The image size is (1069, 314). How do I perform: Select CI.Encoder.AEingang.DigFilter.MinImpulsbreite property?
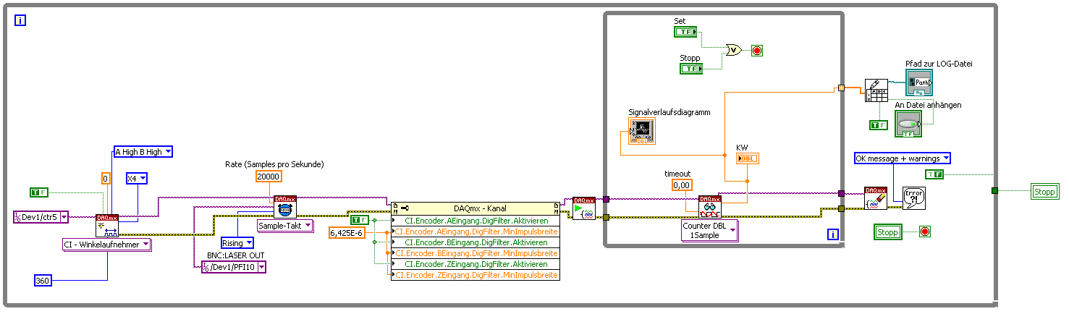point(475,232)
